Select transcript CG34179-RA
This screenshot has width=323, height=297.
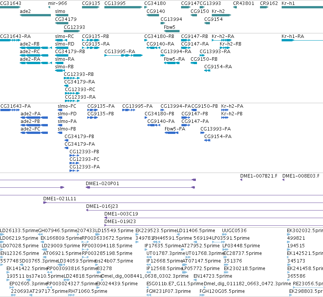coord(66,86)
